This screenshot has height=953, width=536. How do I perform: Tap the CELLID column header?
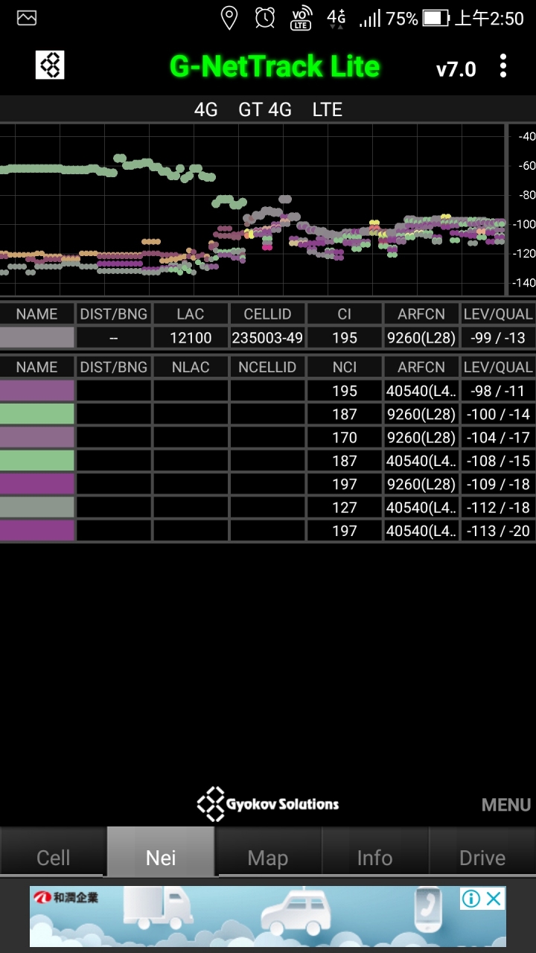click(267, 313)
